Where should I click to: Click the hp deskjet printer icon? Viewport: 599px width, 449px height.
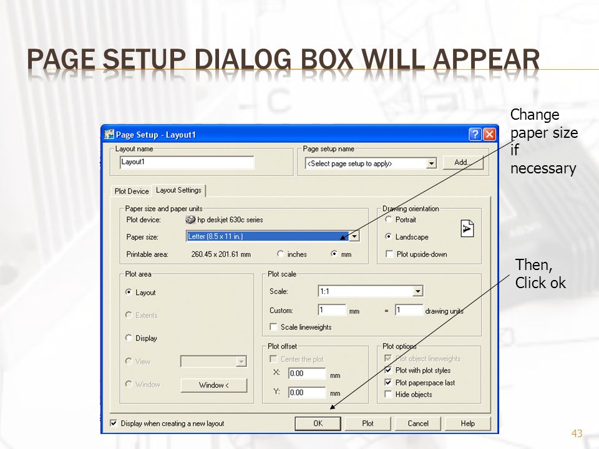point(190,220)
